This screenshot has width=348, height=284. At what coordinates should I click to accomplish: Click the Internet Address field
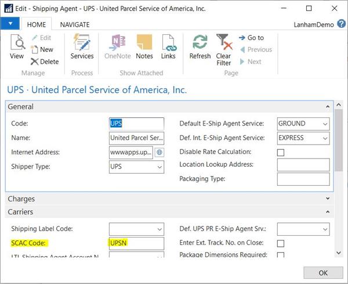tap(131, 152)
